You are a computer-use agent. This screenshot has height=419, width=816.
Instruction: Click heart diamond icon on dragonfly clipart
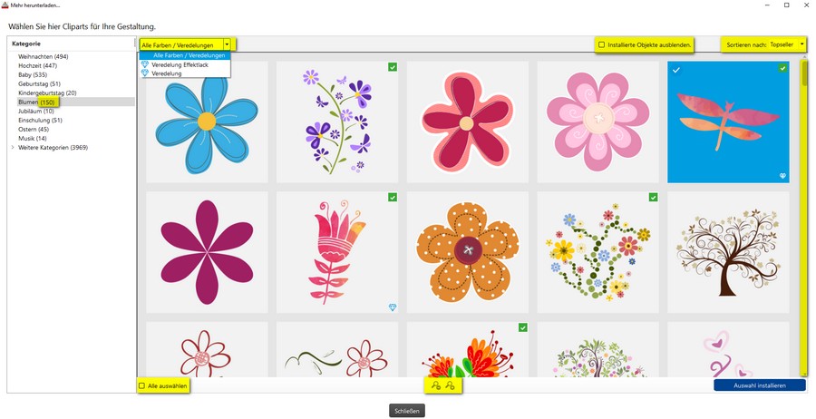click(782, 176)
